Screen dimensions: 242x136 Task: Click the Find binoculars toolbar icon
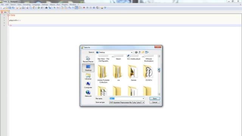click(x=46, y=8)
